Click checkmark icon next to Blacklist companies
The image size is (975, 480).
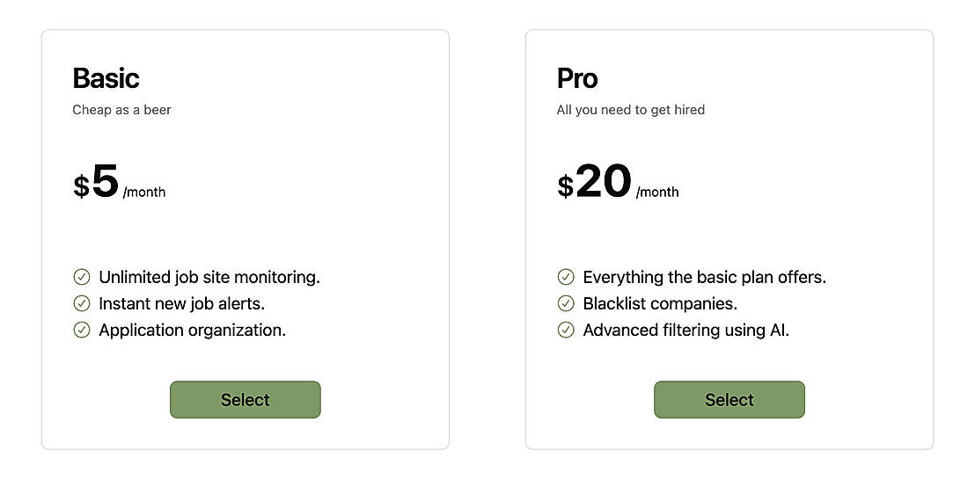pyautogui.click(x=566, y=303)
